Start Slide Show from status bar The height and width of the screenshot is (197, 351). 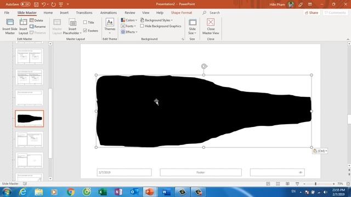297,184
